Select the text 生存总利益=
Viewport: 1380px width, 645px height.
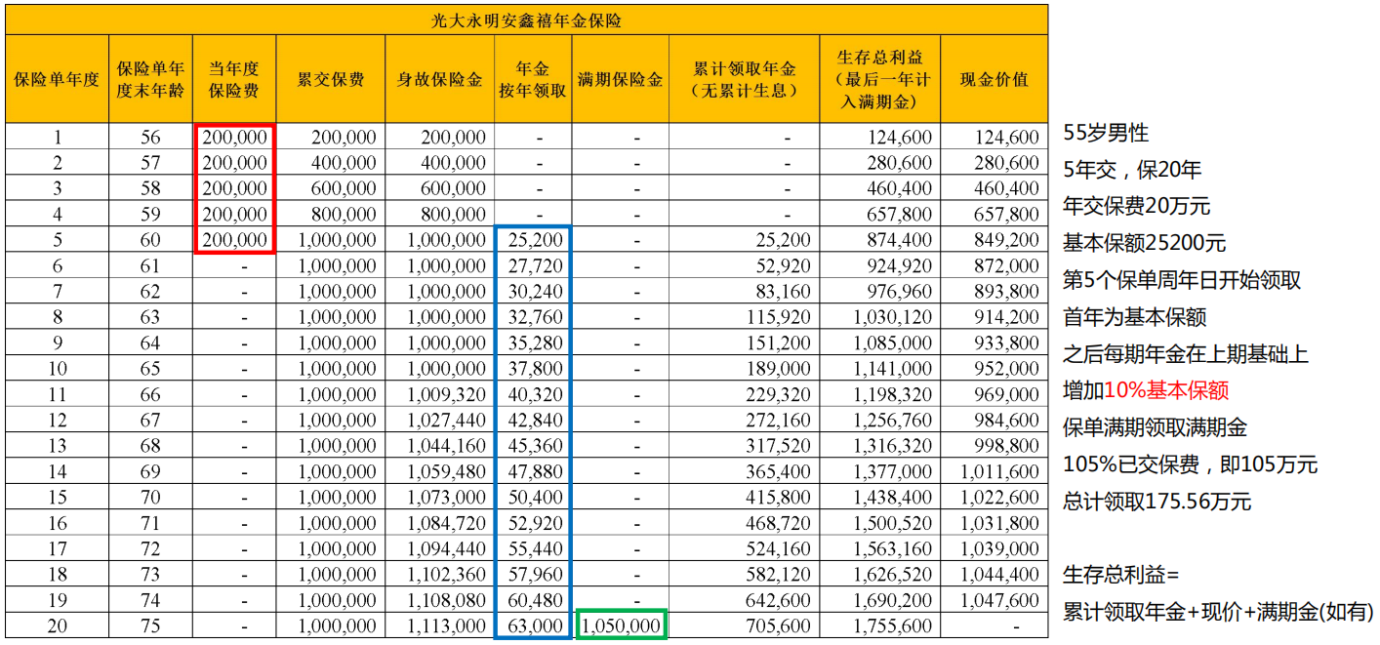point(1121,575)
